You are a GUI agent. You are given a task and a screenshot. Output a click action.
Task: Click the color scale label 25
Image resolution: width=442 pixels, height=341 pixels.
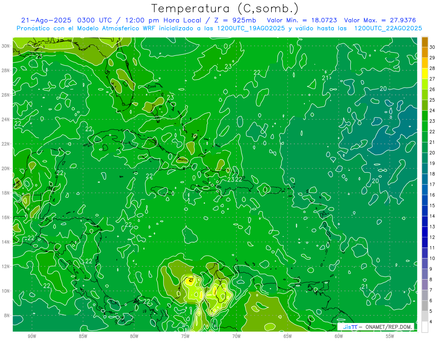point(432,100)
